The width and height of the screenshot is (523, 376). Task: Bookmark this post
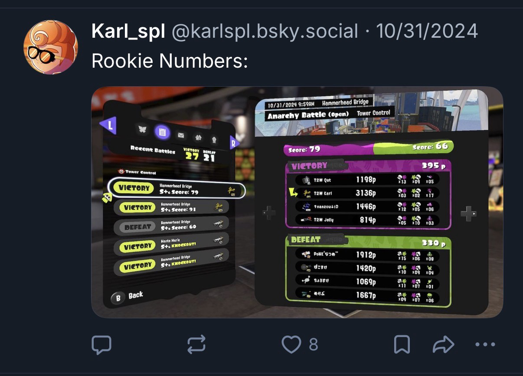[x=402, y=345]
